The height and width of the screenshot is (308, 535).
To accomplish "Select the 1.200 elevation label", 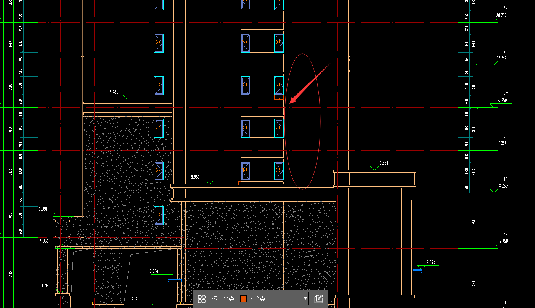I will [x=45, y=286].
